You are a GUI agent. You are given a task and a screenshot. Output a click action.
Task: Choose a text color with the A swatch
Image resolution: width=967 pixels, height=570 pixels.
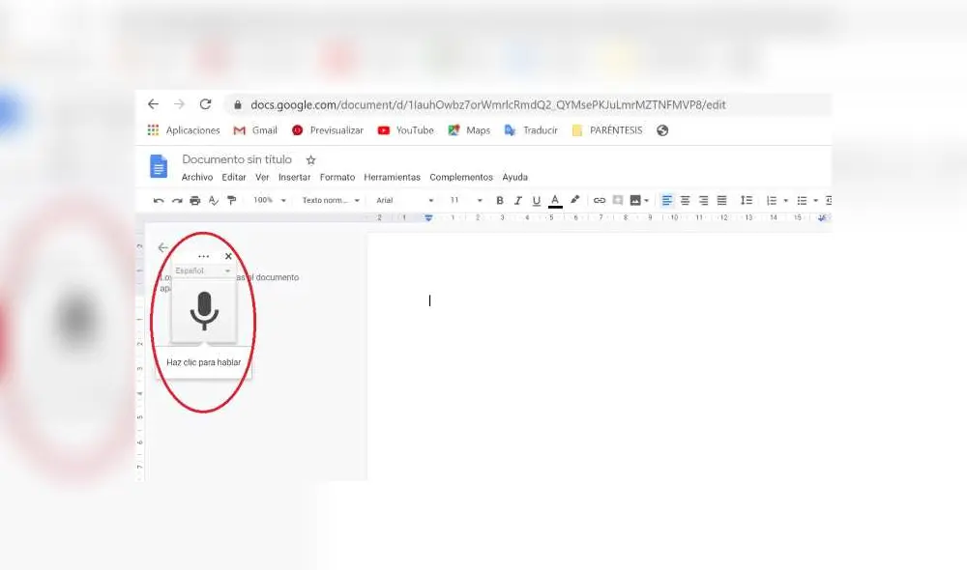[x=553, y=200]
